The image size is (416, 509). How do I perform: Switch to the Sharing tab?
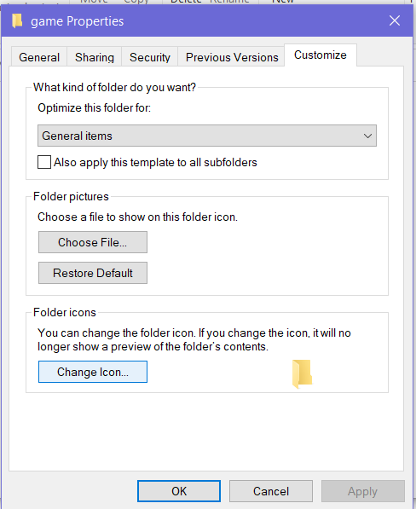coord(95,57)
